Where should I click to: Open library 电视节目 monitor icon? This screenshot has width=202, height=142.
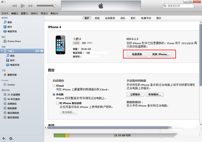pos(5,31)
